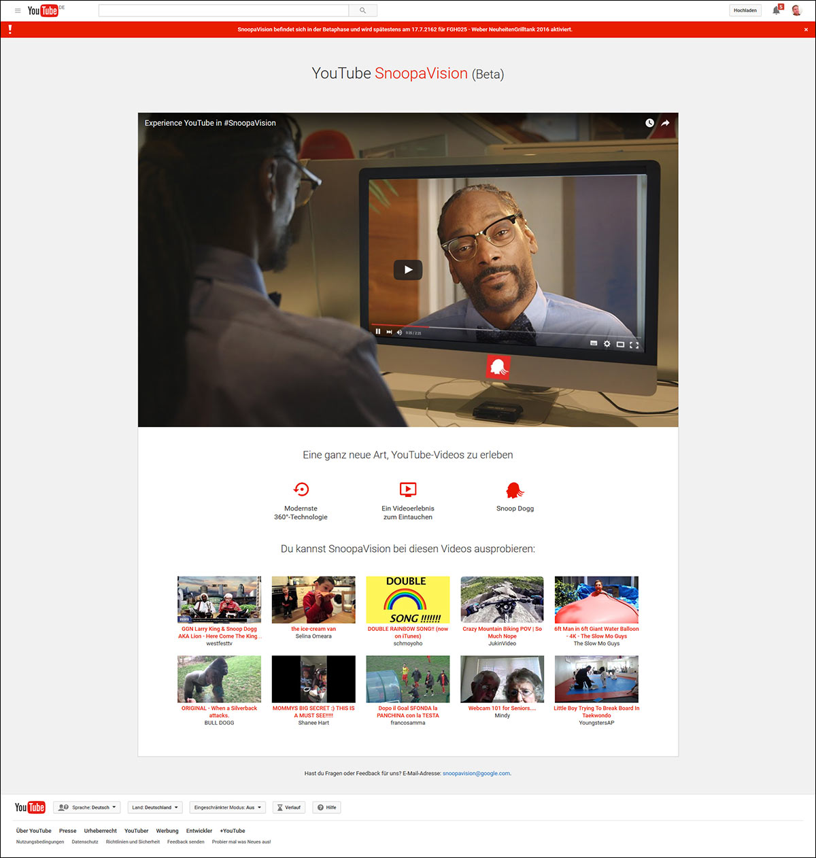Viewport: 816px width, 858px height.
Task: Click Richtlinien und Sicherheit link
Action: click(133, 842)
